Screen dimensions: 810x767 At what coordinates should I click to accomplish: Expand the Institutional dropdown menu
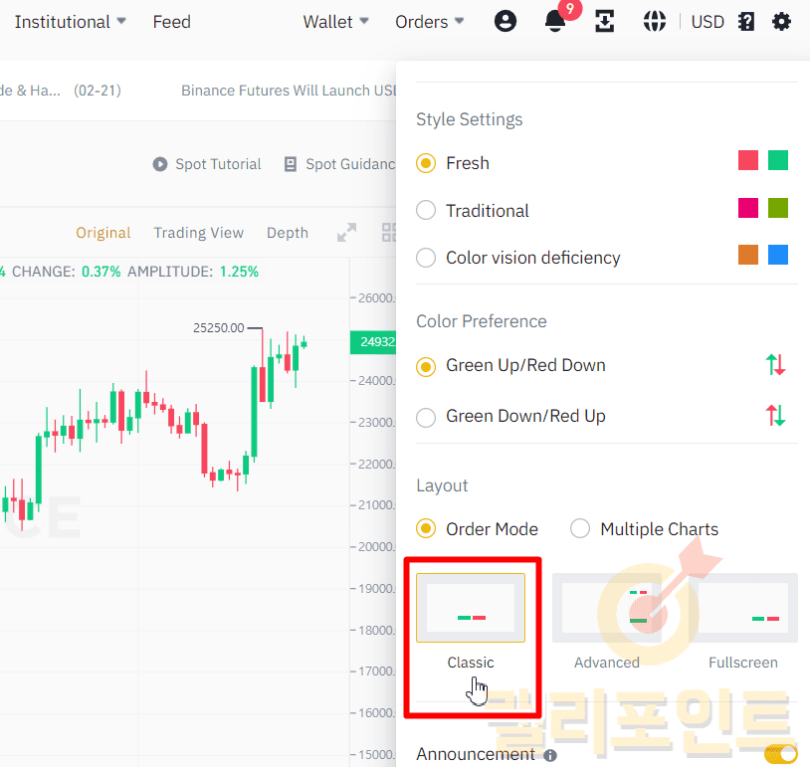click(70, 21)
